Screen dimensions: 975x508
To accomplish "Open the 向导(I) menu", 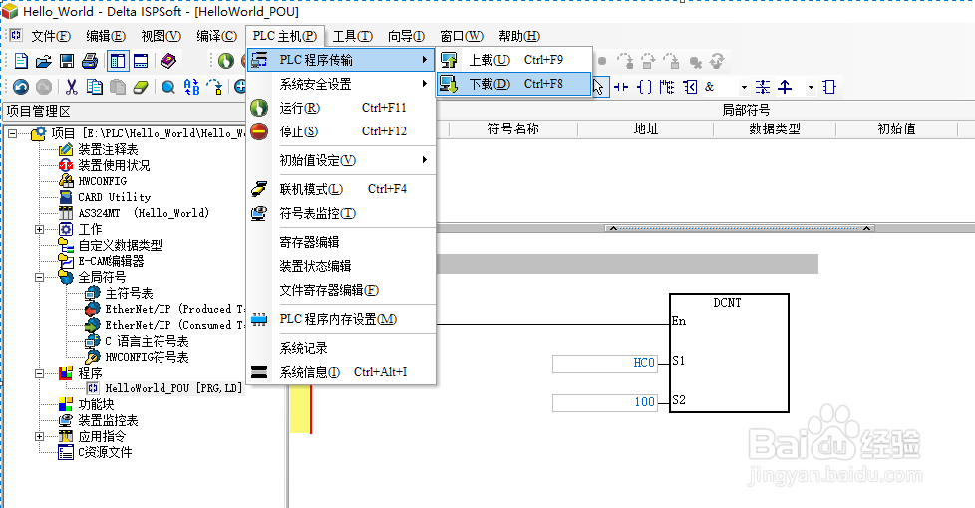I will (406, 36).
